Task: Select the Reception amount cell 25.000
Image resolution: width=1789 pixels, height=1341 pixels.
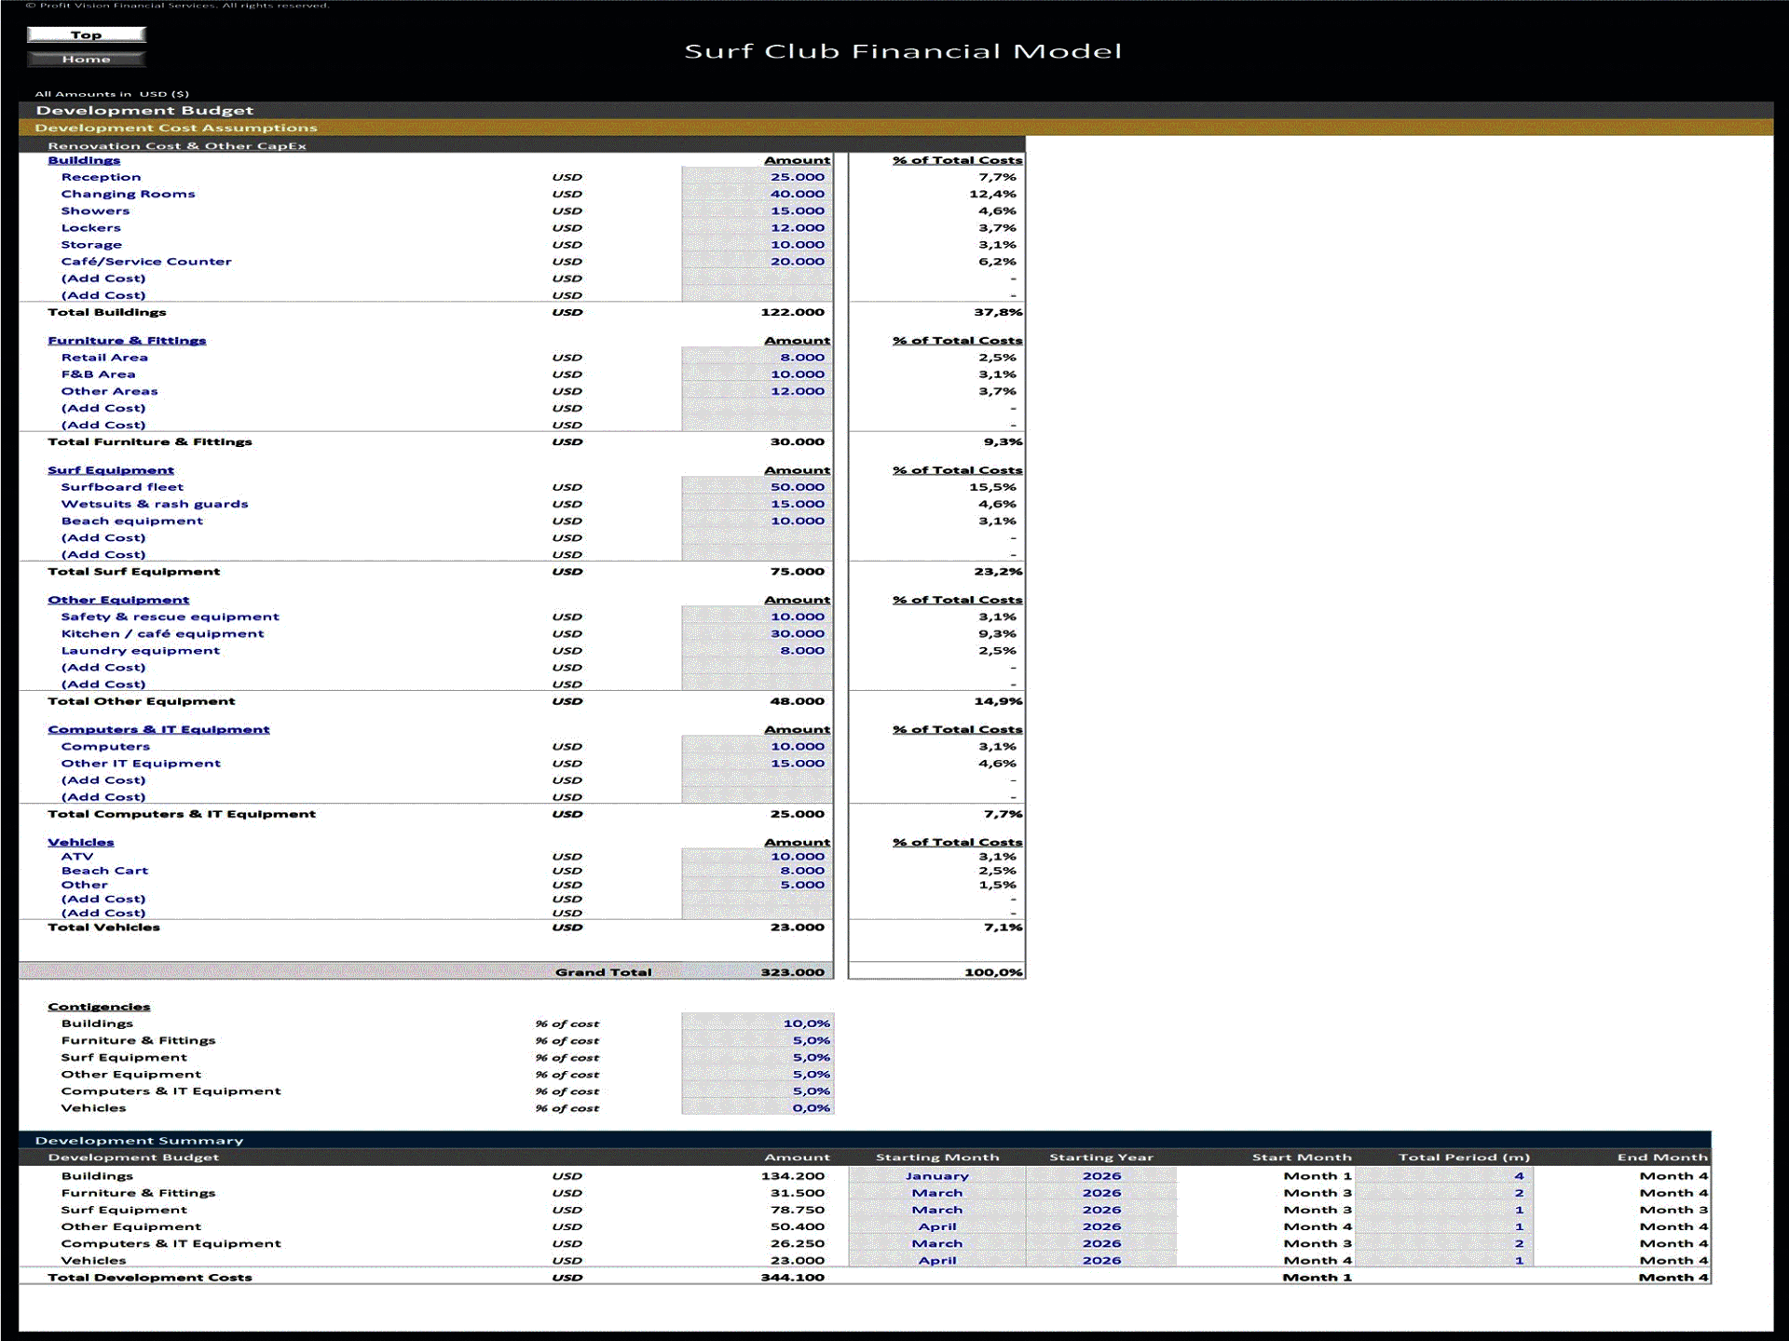Action: (758, 177)
